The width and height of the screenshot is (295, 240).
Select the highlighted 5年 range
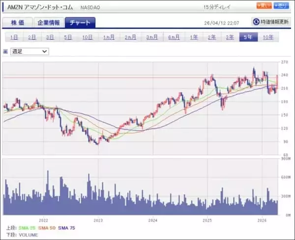pos(248,37)
